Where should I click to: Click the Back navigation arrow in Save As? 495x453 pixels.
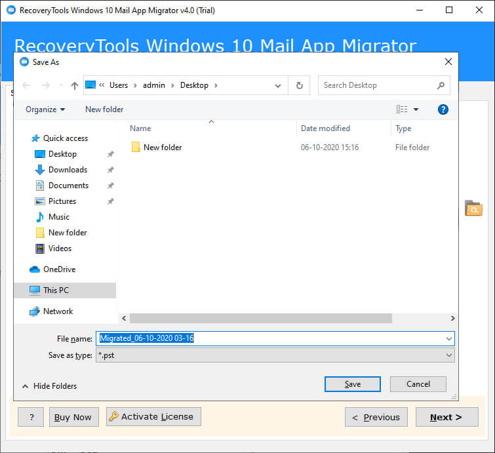26,85
